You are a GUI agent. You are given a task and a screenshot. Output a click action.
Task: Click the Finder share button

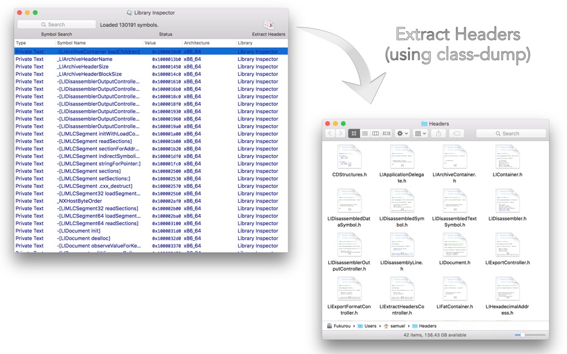(x=438, y=133)
